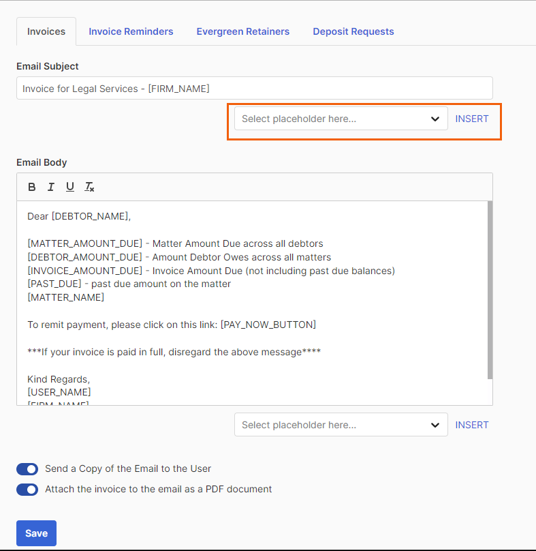Screen dimensions: 536x551
Task: Click the [PAY_NOW_BUTTON] text in body
Action: tap(268, 325)
